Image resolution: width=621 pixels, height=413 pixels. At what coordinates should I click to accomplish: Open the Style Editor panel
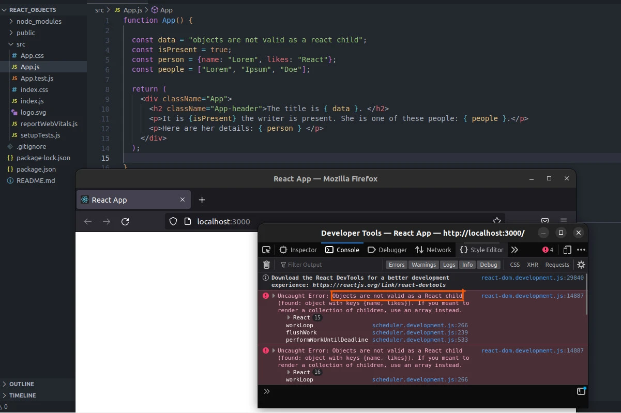(481, 250)
